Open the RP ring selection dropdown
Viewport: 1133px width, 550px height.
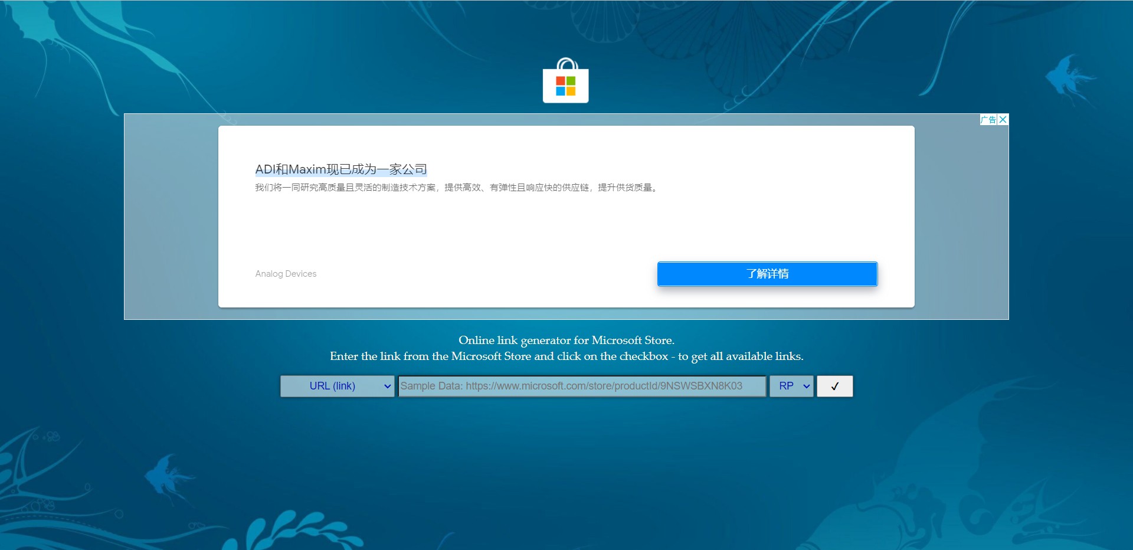791,386
